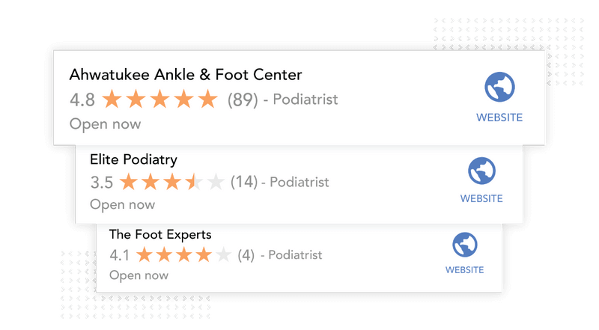Open the (14) reviews count
The width and height of the screenshot is (599, 330).
coord(244,182)
